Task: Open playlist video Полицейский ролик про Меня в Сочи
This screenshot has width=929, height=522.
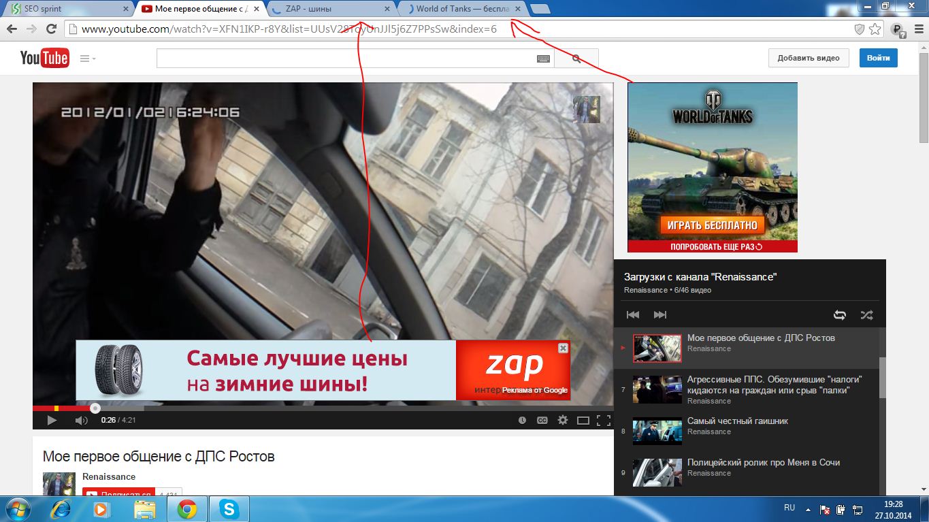Action: pos(764,463)
